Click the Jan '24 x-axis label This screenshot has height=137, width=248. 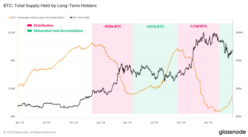coord(101,123)
